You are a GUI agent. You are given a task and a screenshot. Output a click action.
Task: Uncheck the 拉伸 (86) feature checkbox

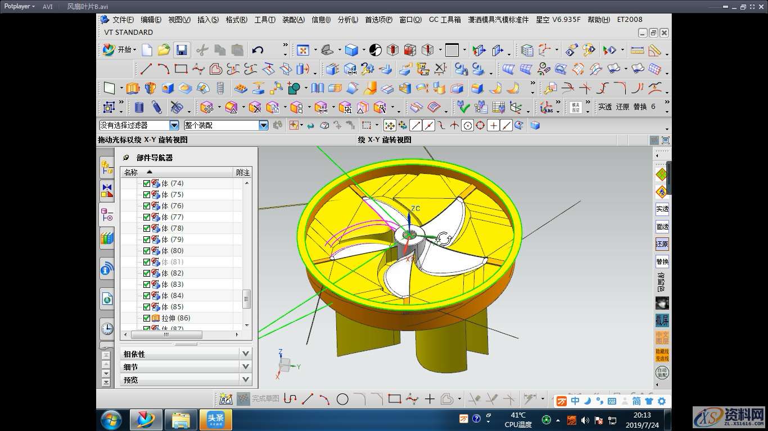147,318
